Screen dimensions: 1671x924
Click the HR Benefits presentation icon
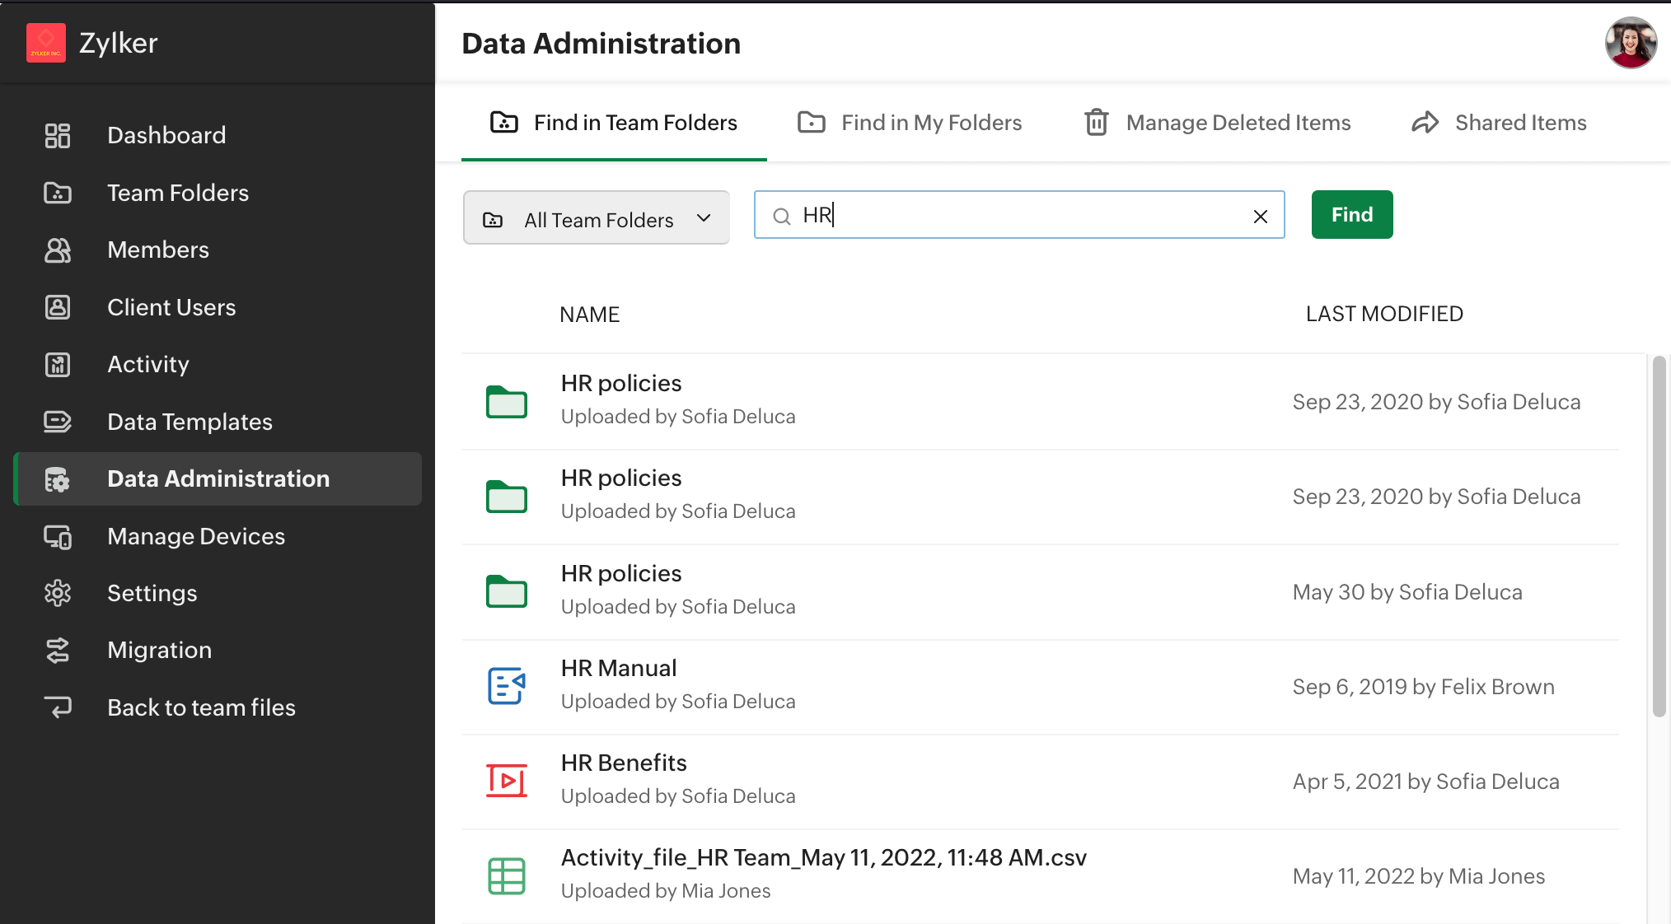(506, 781)
